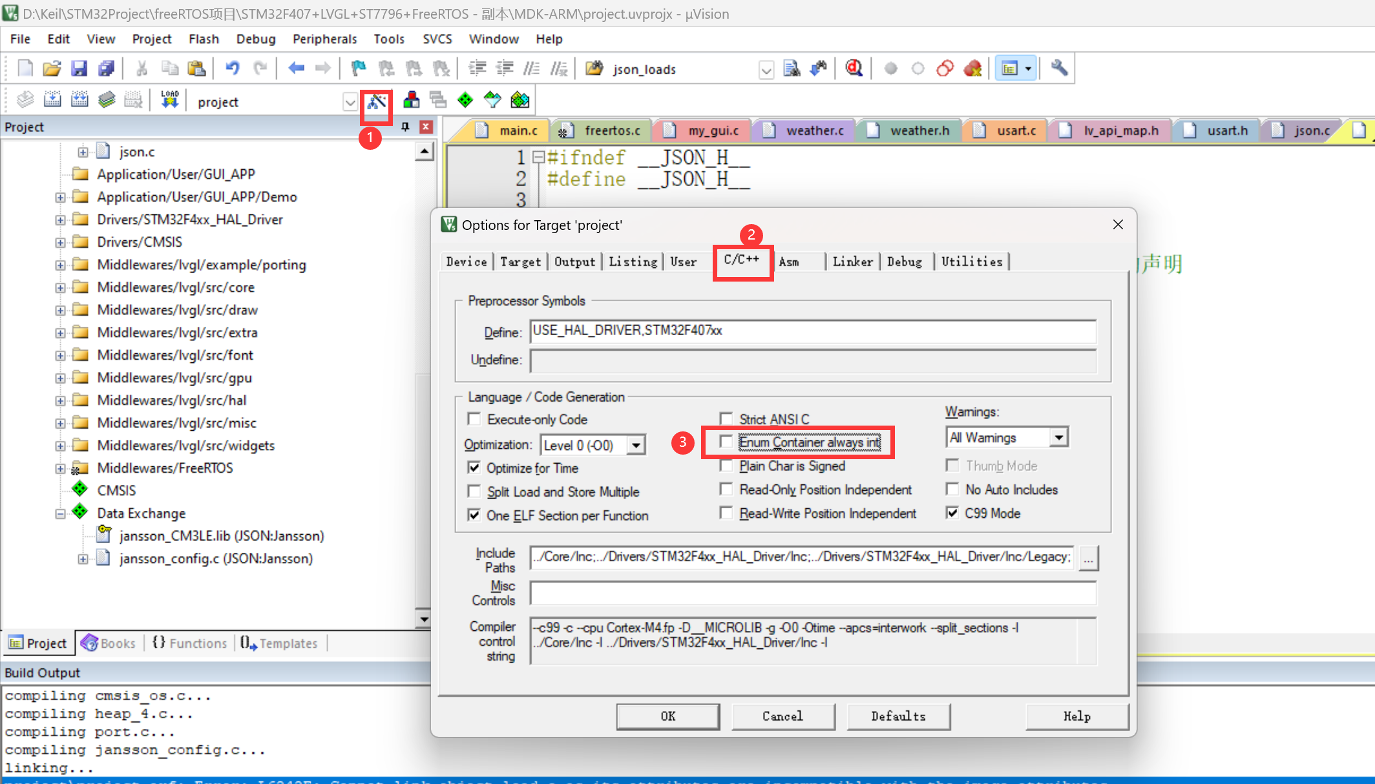1375x784 pixels.
Task: Click the Insert Bookmark flag icon
Action: [358, 68]
